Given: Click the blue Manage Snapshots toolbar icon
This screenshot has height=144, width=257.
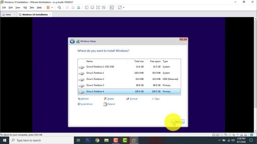Looking at the screenshot, I should (79, 8).
